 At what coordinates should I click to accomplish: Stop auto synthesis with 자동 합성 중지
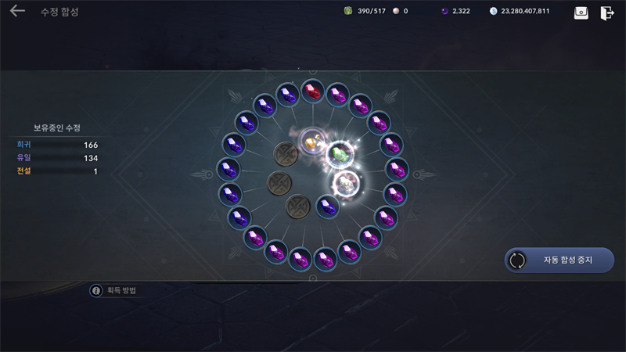pyautogui.click(x=559, y=260)
